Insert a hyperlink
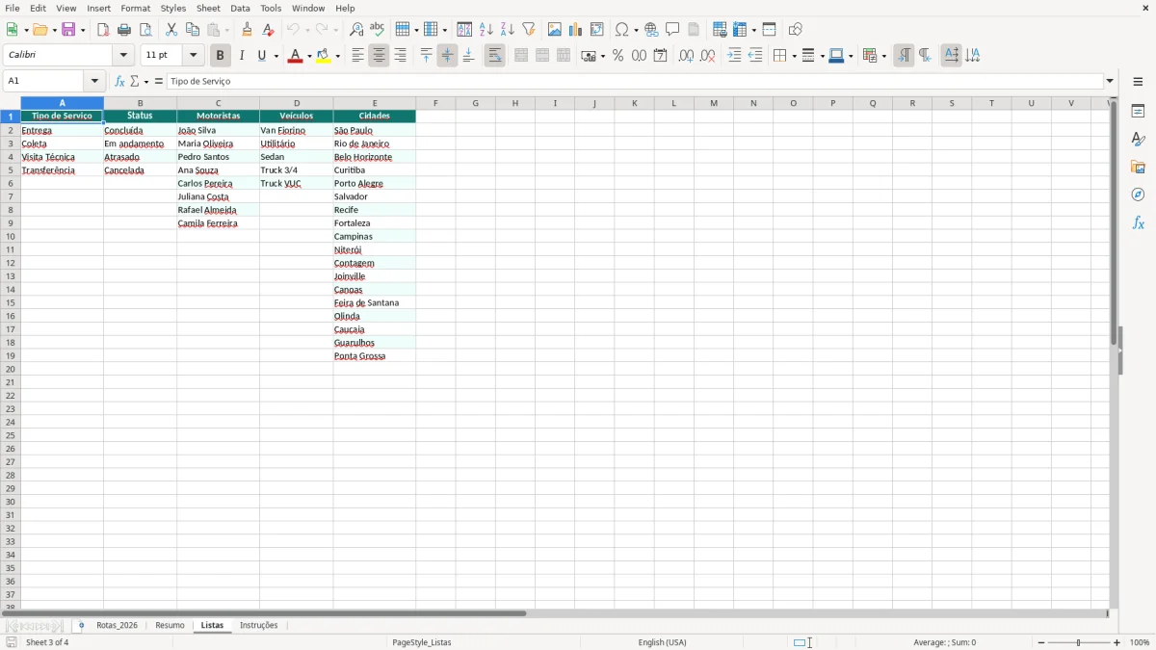 pyautogui.click(x=651, y=30)
